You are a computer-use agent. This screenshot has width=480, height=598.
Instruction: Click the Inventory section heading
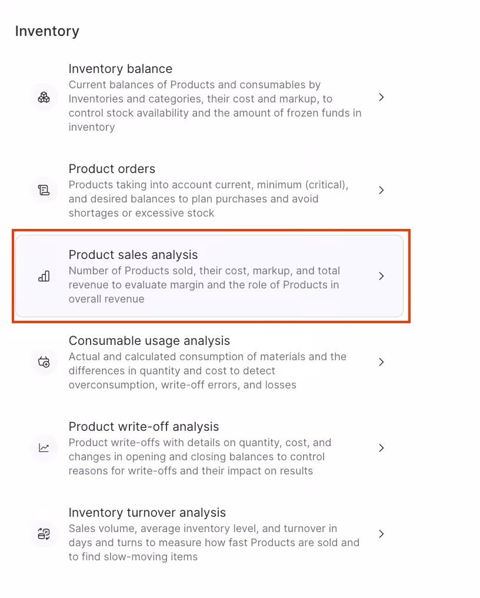coord(47,31)
